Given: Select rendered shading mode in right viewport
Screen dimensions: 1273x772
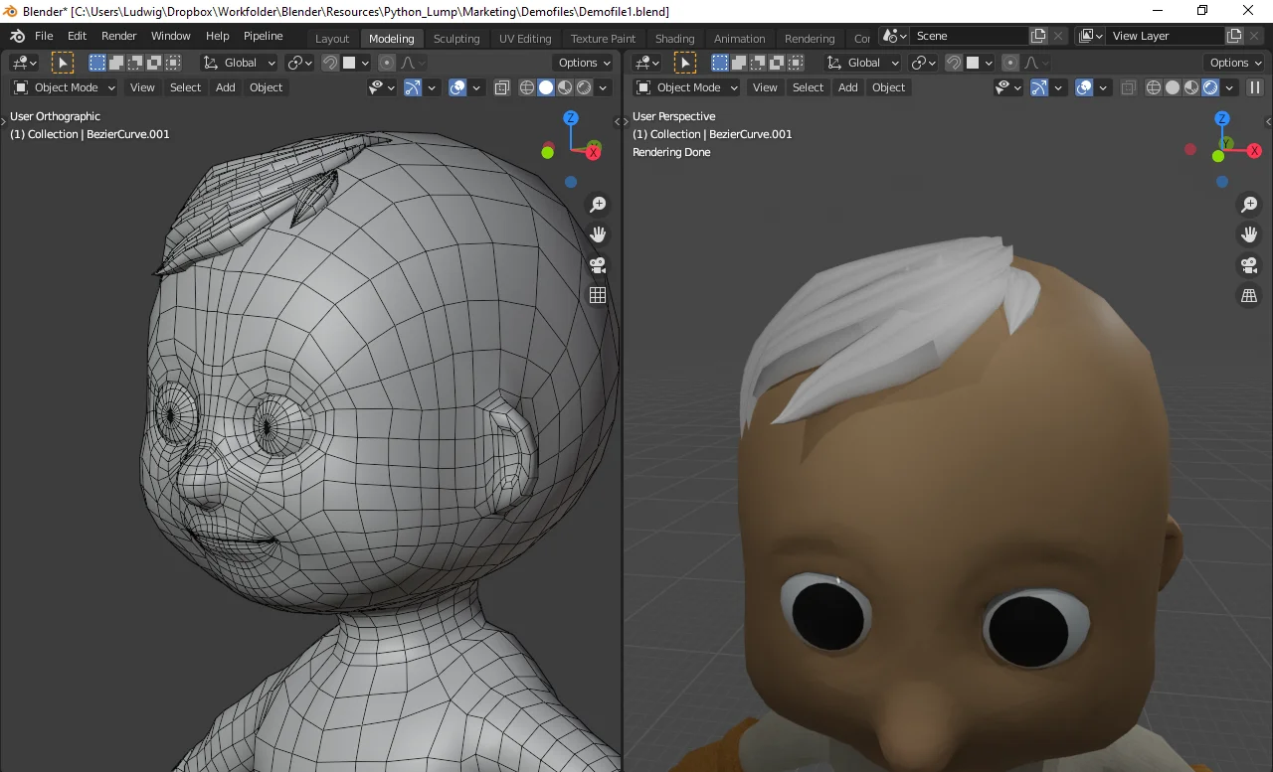Looking at the screenshot, I should click(1210, 87).
